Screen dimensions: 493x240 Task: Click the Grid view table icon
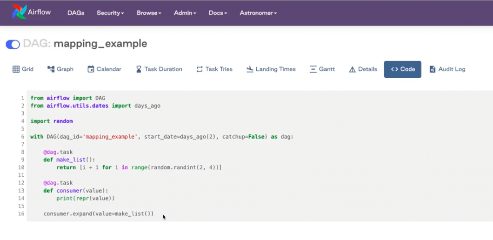click(x=16, y=69)
